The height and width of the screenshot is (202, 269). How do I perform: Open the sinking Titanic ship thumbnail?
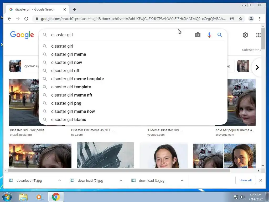tap(105, 155)
